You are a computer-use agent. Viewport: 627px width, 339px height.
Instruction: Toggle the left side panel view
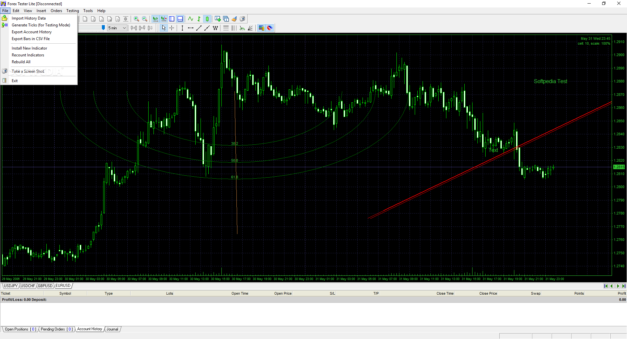click(172, 19)
